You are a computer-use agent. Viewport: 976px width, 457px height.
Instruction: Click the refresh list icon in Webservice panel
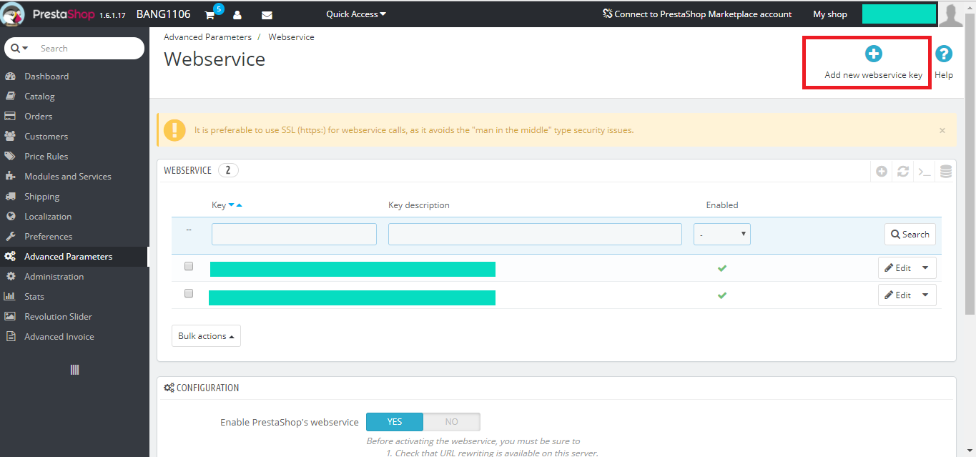point(903,171)
